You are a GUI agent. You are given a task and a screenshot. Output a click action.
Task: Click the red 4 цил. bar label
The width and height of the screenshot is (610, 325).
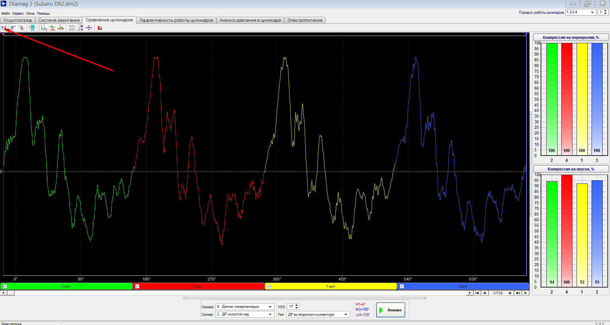tap(198, 286)
